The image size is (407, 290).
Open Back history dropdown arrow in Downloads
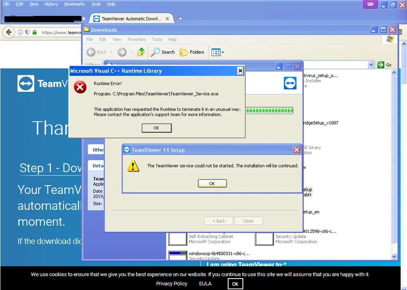click(111, 52)
